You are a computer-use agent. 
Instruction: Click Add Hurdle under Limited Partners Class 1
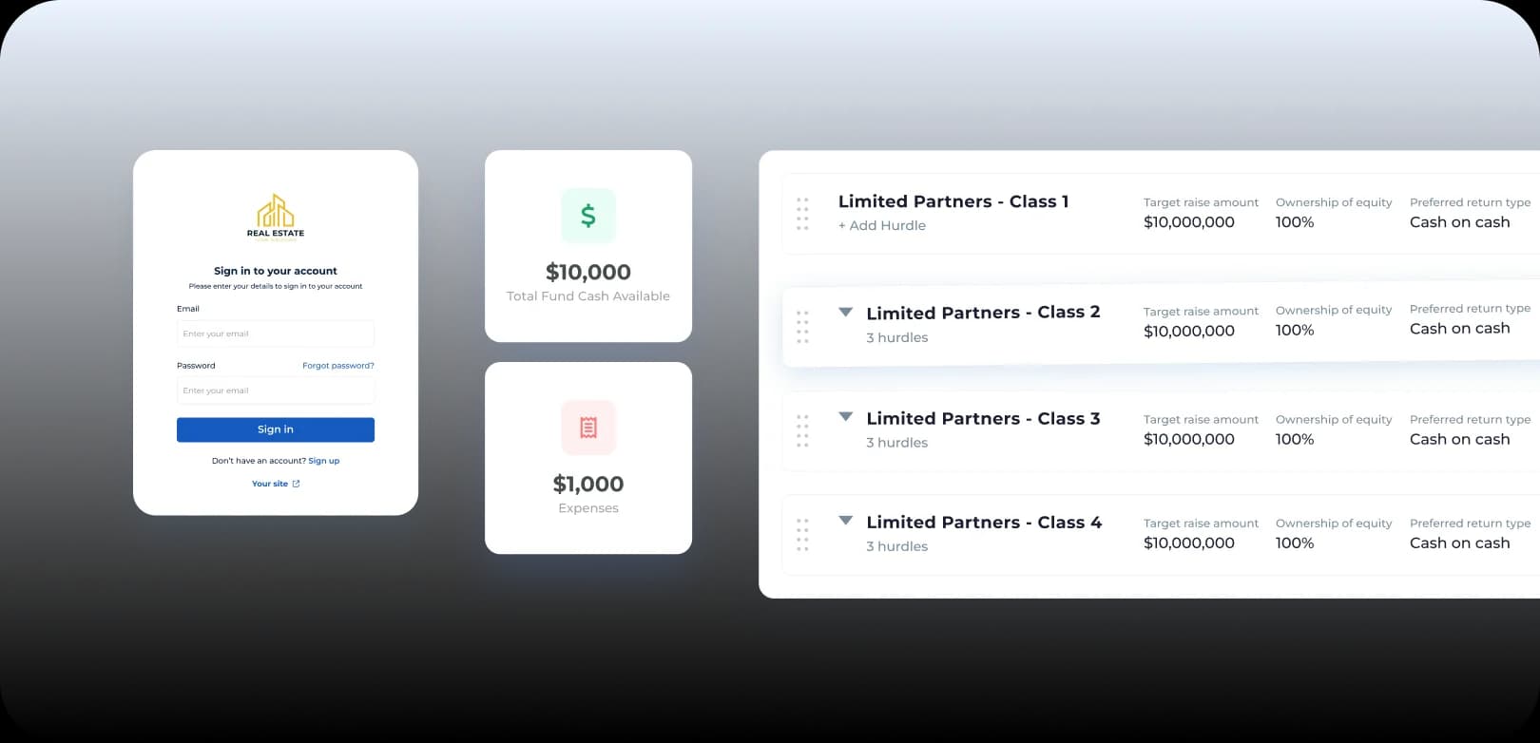coord(881,225)
